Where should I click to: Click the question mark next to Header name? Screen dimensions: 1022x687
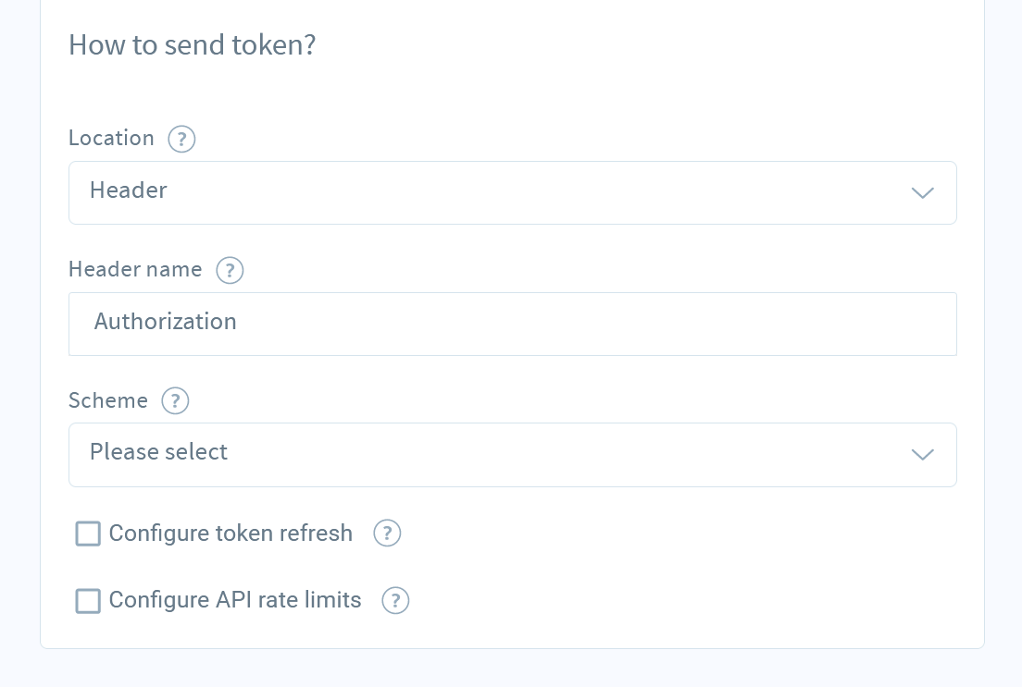click(230, 270)
